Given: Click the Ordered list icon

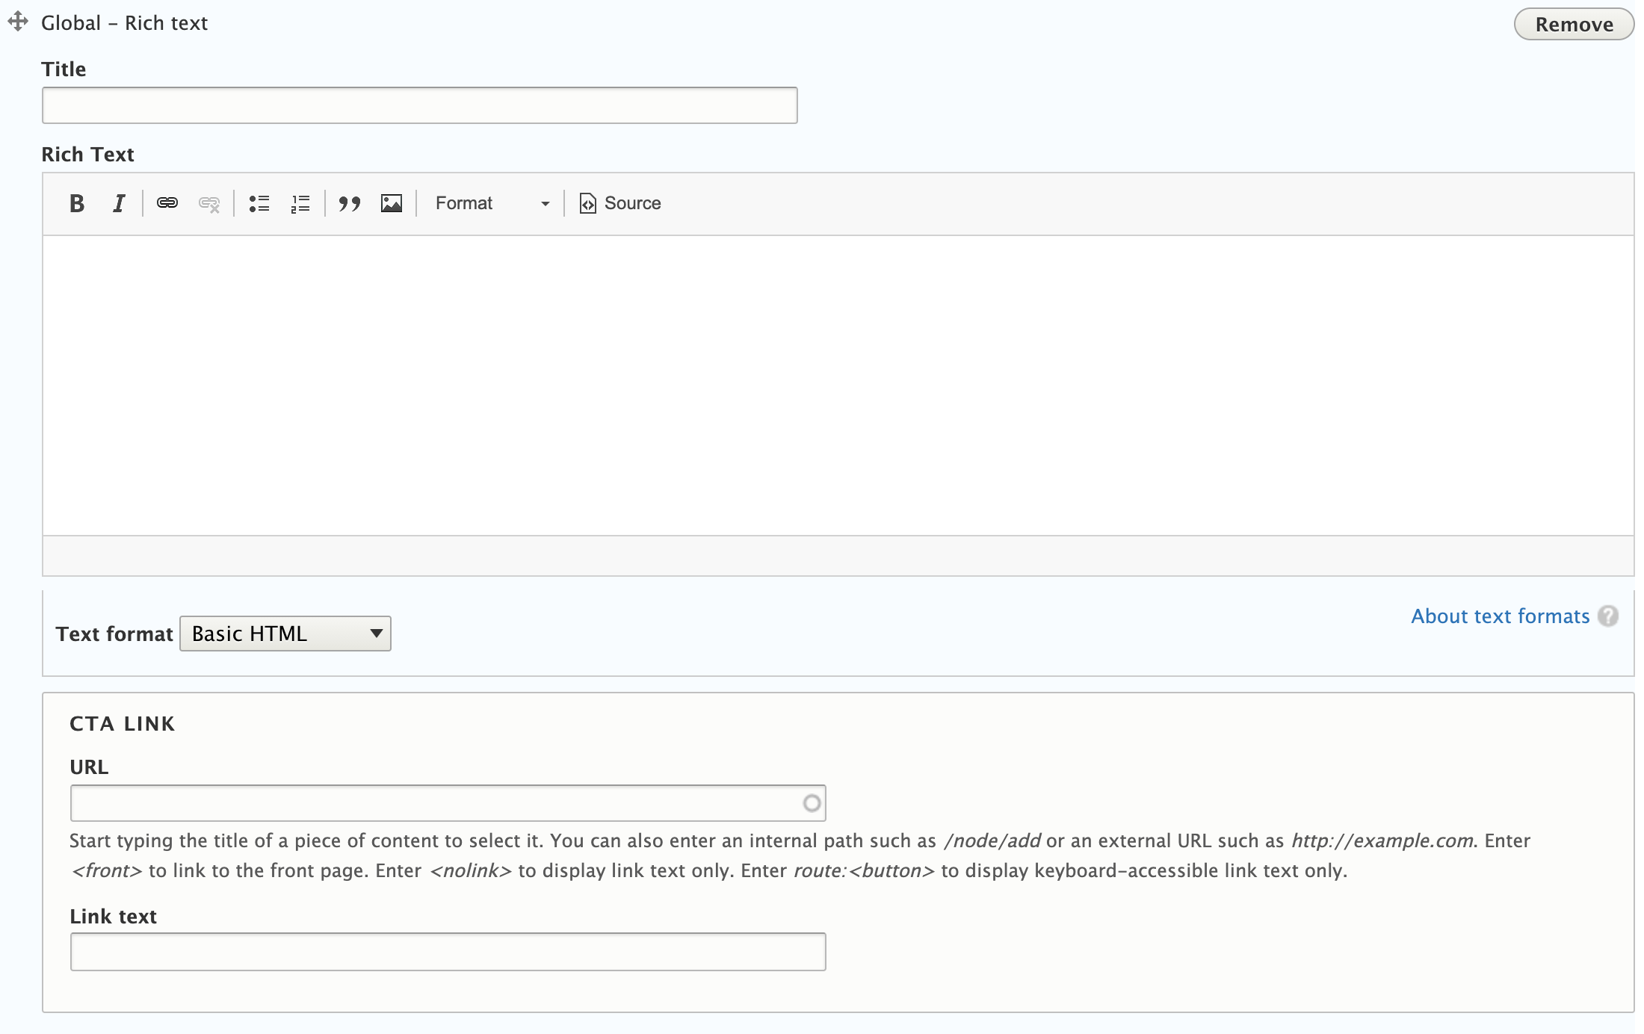Looking at the screenshot, I should pos(300,202).
